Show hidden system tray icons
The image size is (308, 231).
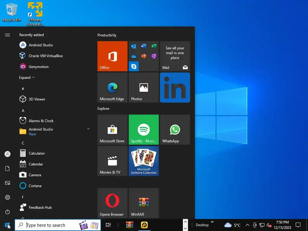click(x=248, y=225)
